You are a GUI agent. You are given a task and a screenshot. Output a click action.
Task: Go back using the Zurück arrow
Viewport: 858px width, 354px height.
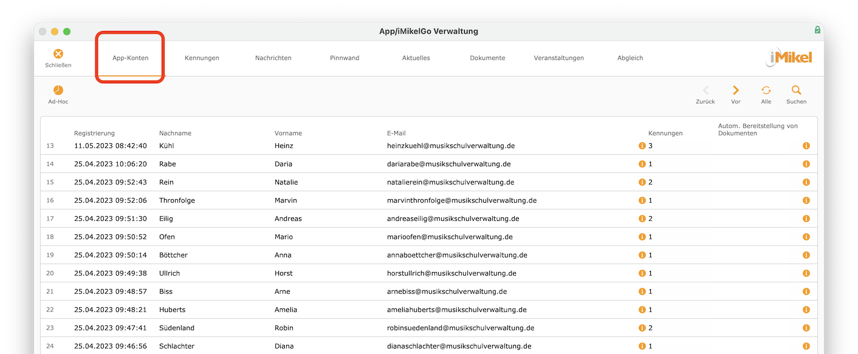(705, 90)
